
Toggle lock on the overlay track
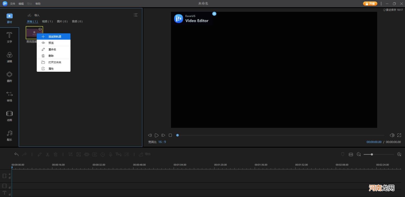pyautogui.click(x=10, y=187)
